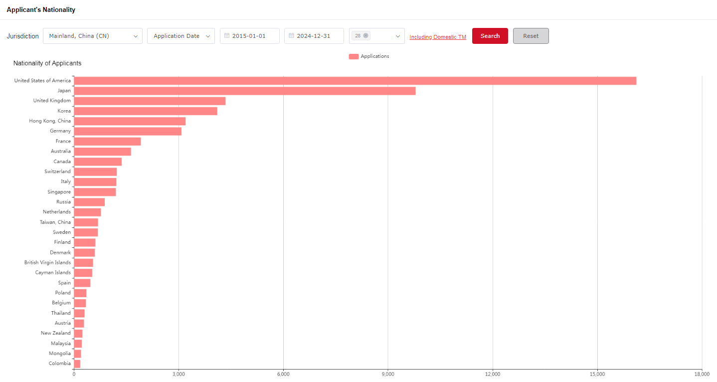Click the Australia axis label
This screenshot has height=382, width=717.
pos(60,151)
